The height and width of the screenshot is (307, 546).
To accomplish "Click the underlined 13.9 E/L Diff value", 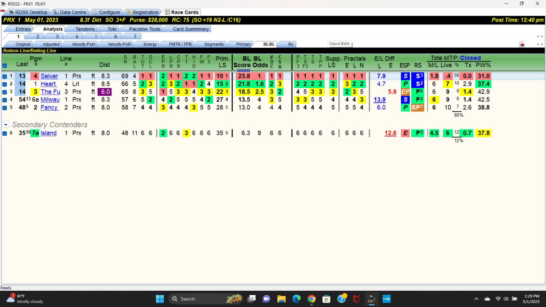I will point(380,100).
